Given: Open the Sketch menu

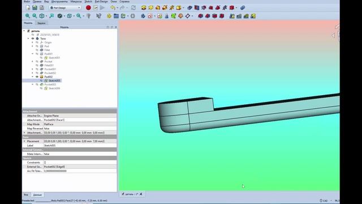Looking at the screenshot, I should (x=88, y=1).
